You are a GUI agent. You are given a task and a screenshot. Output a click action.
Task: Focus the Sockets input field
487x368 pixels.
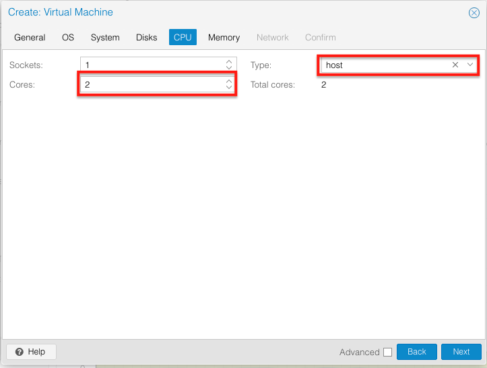[x=152, y=65]
